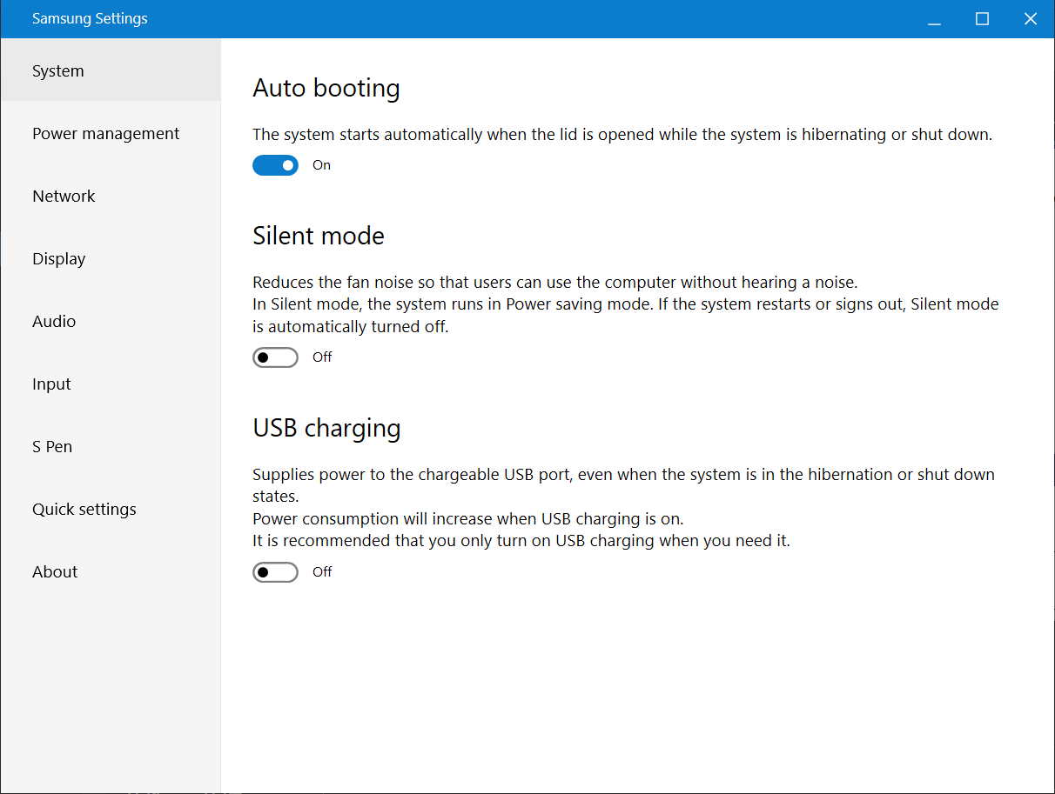Viewport: 1055px width, 794px height.
Task: Click 'In Silent mode, the system runs' sentence
Action: [626, 316]
